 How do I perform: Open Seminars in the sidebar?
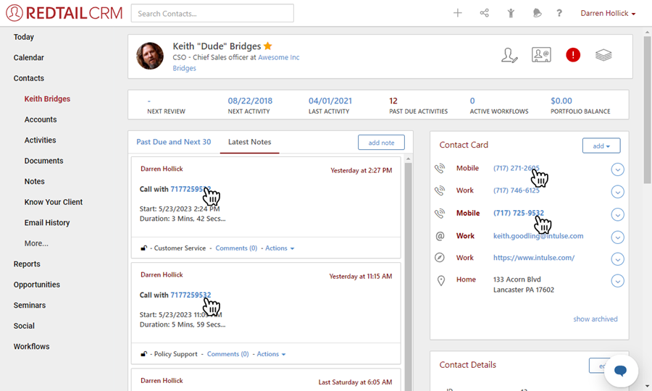point(30,306)
